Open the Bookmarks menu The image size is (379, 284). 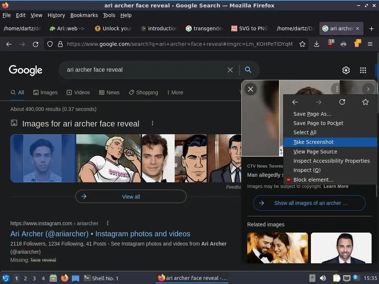(x=84, y=15)
